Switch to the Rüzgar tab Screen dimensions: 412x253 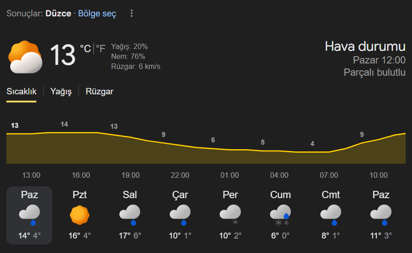[99, 92]
